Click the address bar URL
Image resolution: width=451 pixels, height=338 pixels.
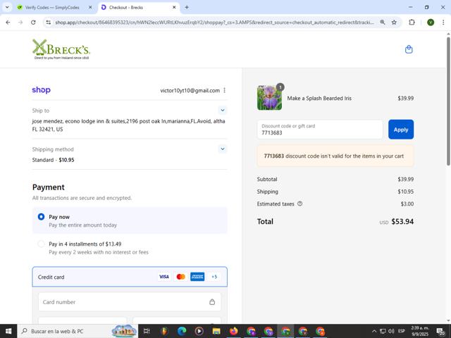pos(214,22)
